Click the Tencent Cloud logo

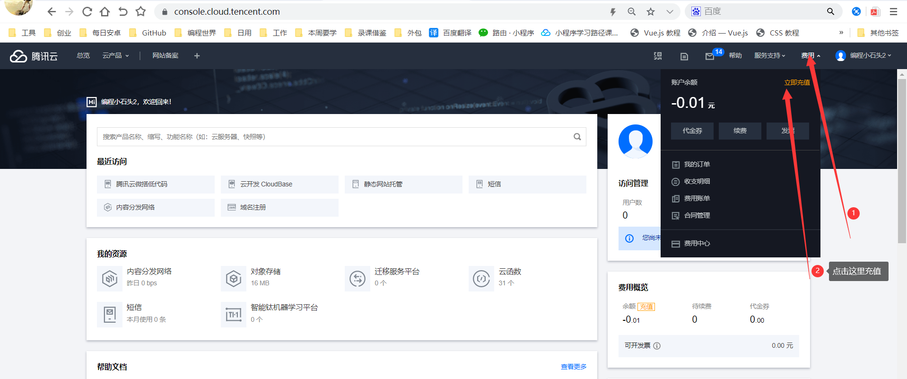(34, 56)
